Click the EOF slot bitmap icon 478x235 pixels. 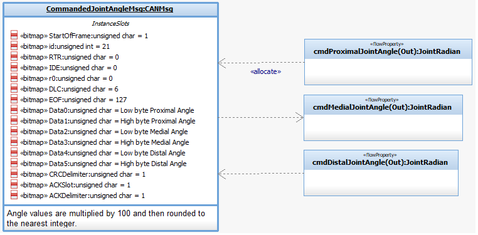pos(14,100)
